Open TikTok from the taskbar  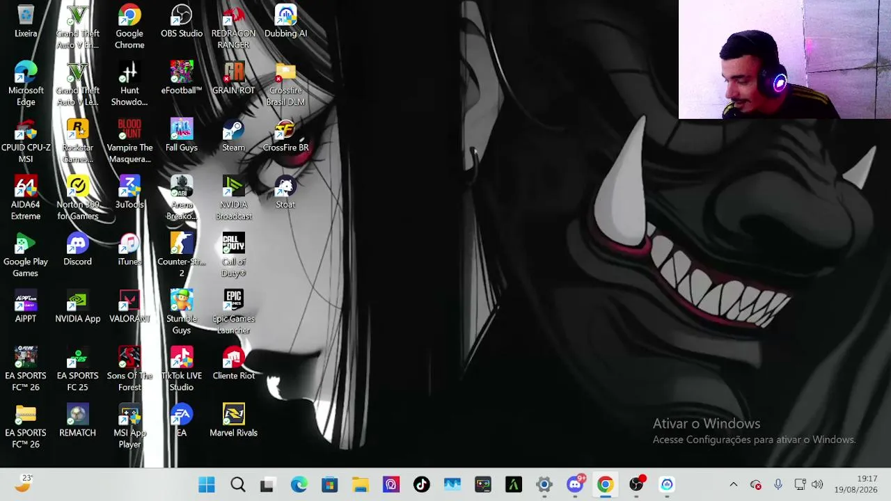[x=421, y=484]
